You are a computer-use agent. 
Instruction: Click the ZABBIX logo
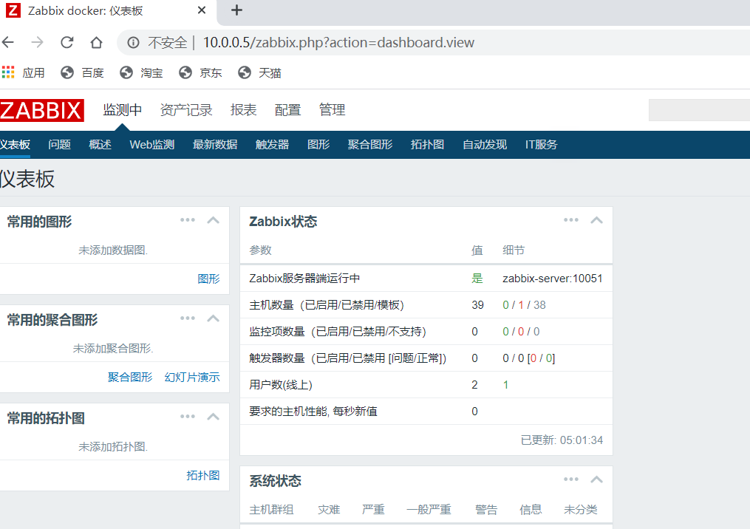coord(41,111)
